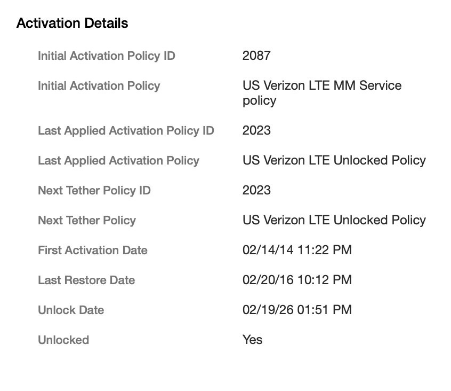451x391 pixels.
Task: Select the Last Applied Activation Policy value text
Action: tap(334, 161)
